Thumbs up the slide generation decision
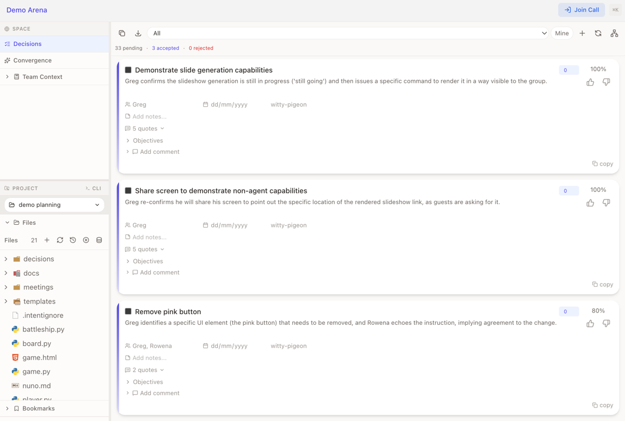The image size is (625, 421). click(x=590, y=82)
